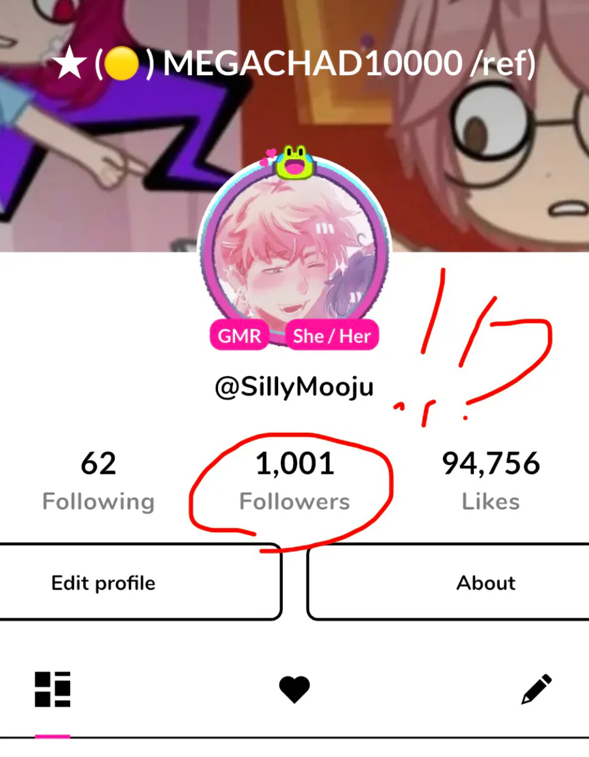The image size is (589, 757).
Task: Tap the MEGACHAD10000 display name
Action: (312, 63)
